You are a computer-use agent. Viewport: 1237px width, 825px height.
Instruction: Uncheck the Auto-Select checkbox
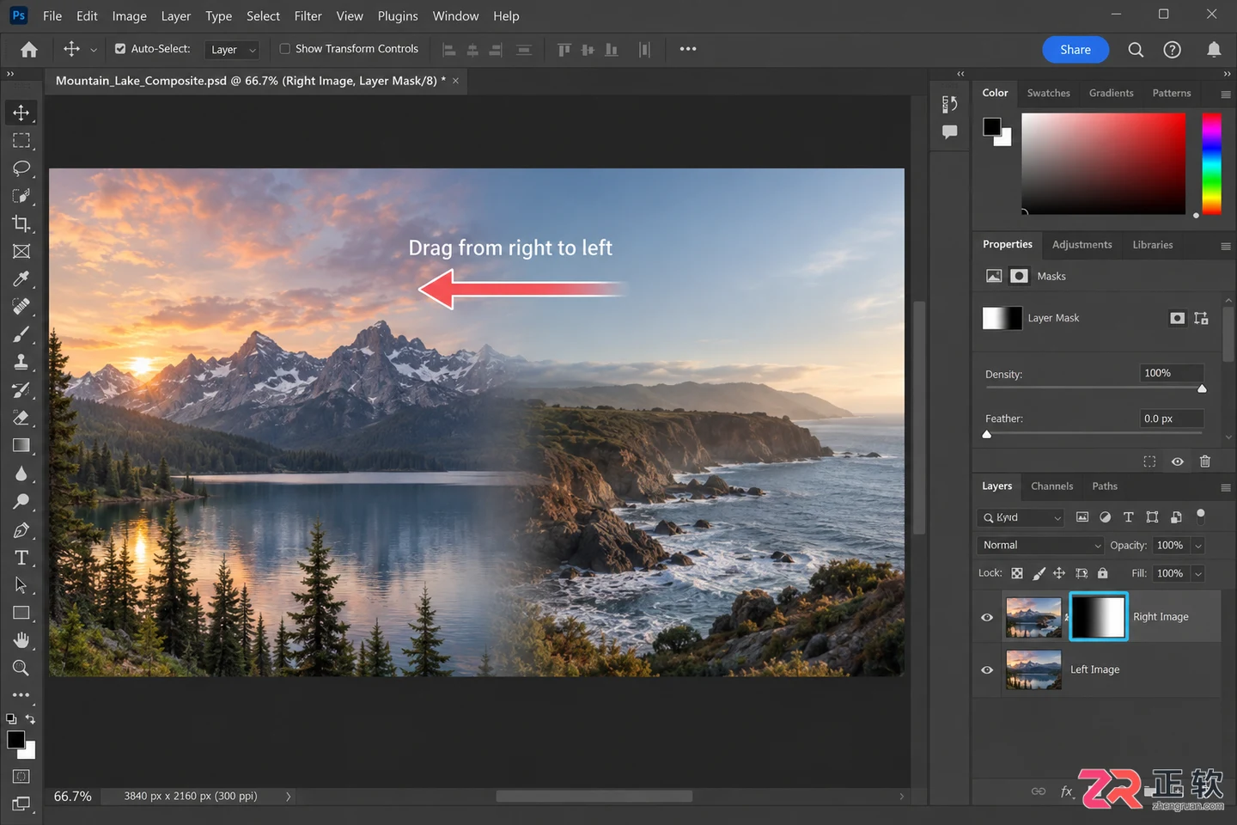pyautogui.click(x=120, y=49)
